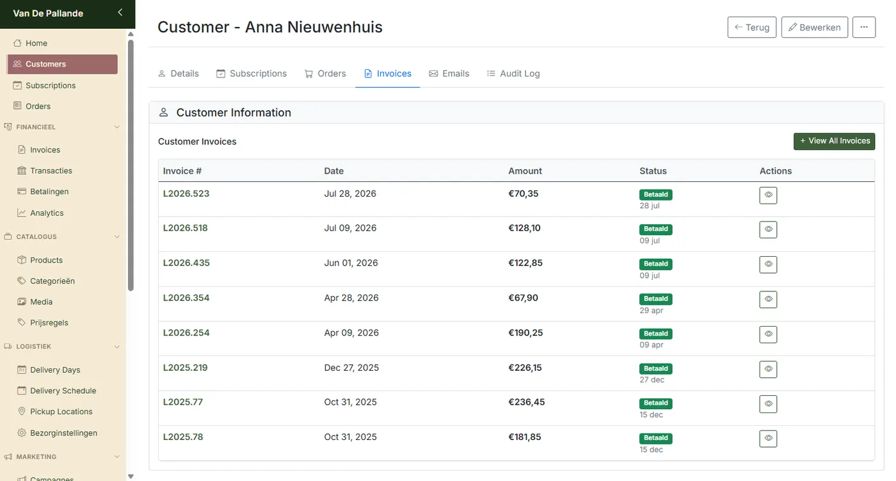Click the Terug back button
Screen dimensions: 896x481
752,27
